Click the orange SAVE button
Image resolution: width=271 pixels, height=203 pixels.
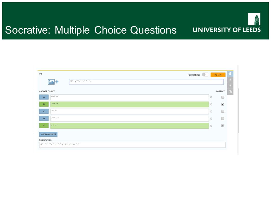pyautogui.click(x=218, y=75)
